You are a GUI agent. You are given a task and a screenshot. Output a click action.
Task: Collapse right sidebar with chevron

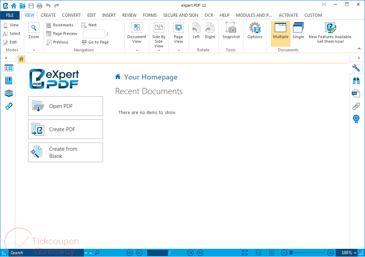(x=359, y=58)
